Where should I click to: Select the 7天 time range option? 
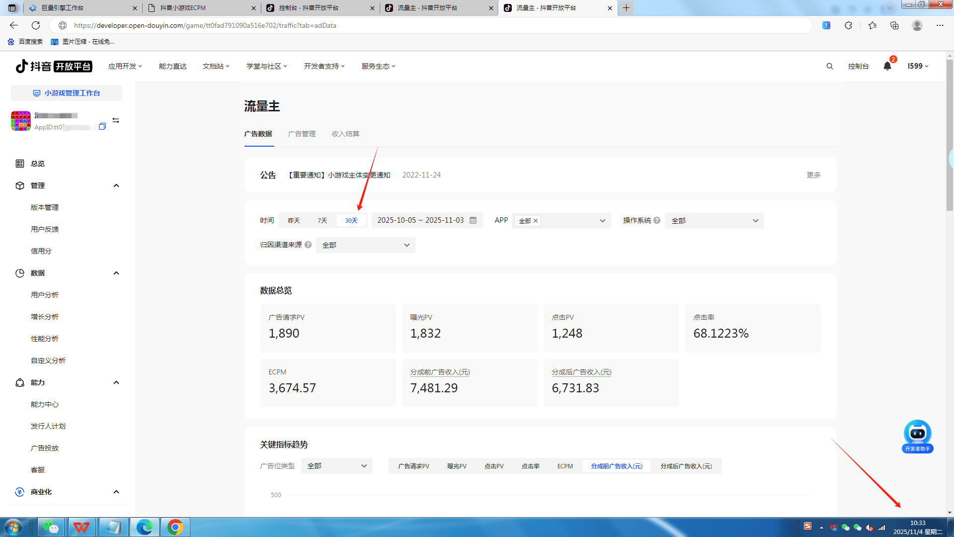tap(322, 220)
